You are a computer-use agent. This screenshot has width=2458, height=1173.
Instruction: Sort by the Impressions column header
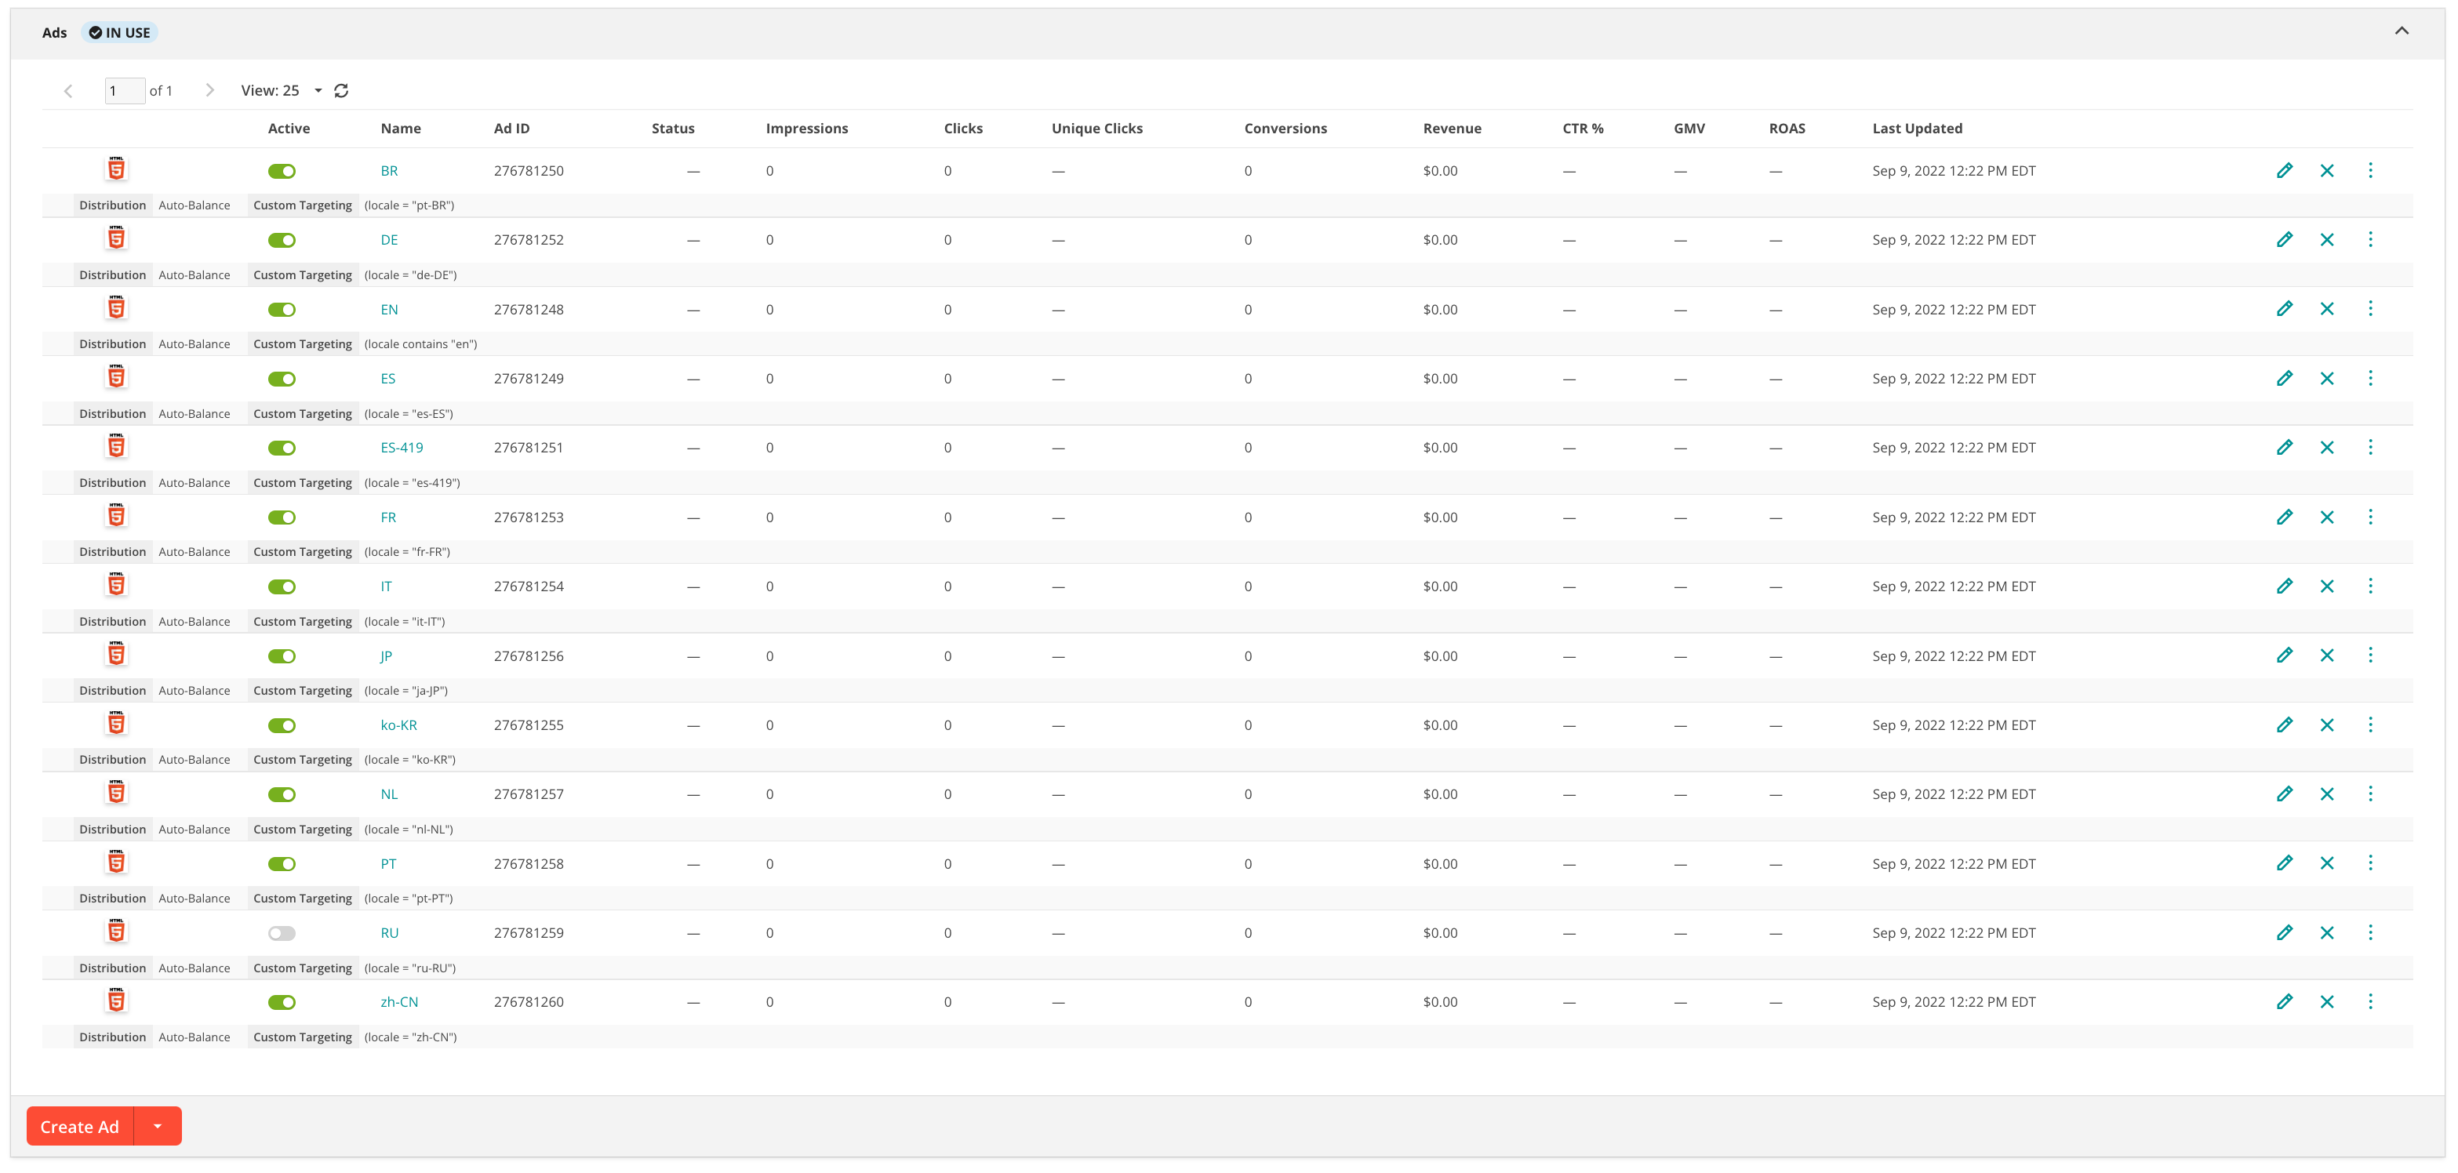pyautogui.click(x=806, y=129)
